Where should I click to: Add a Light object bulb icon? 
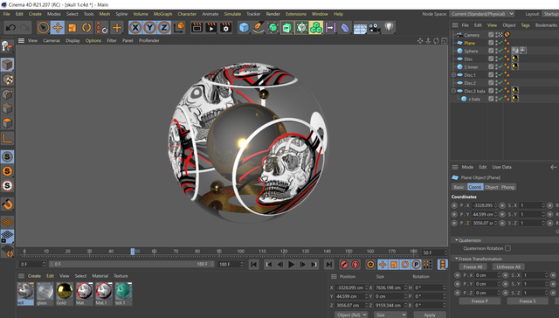389,27
